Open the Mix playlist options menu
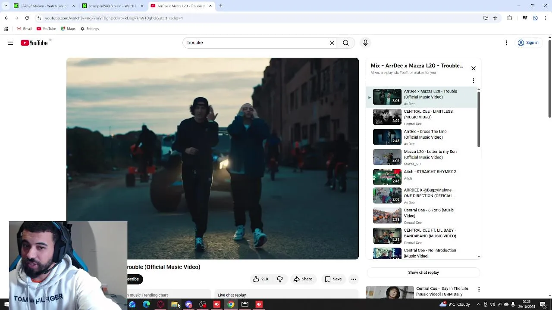 [474, 81]
